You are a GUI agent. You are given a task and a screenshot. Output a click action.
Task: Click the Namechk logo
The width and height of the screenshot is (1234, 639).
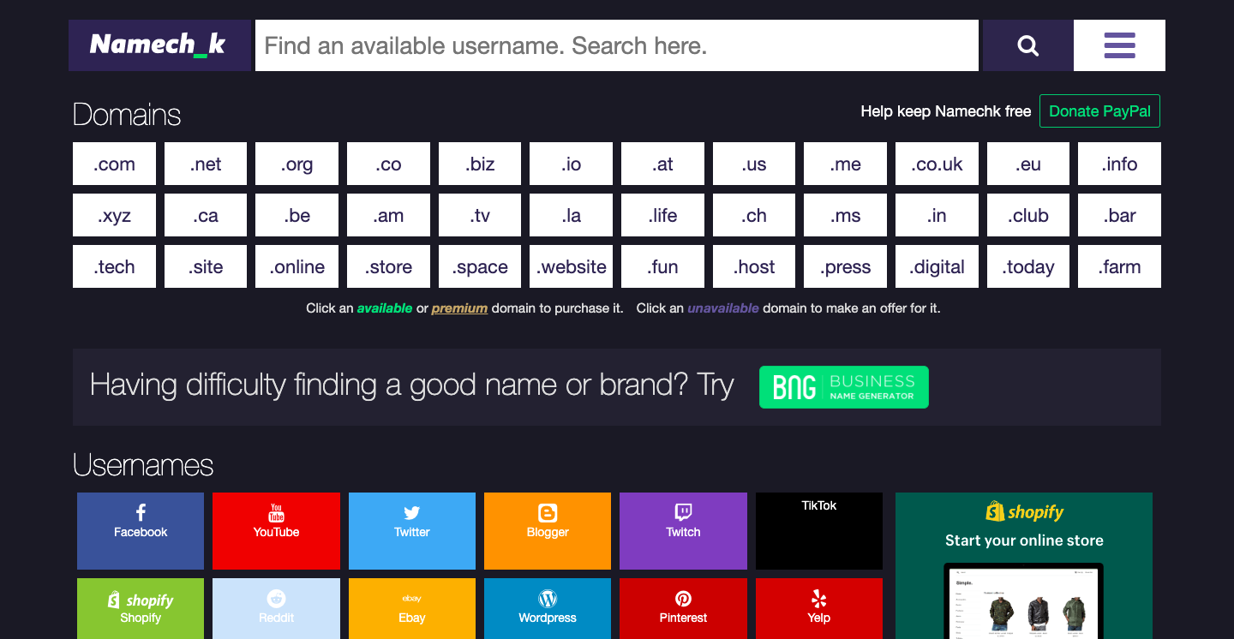(159, 45)
